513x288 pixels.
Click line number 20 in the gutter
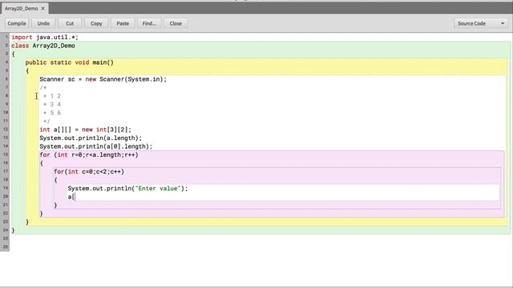coord(6,197)
